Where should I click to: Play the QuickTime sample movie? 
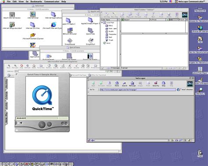[42, 125]
